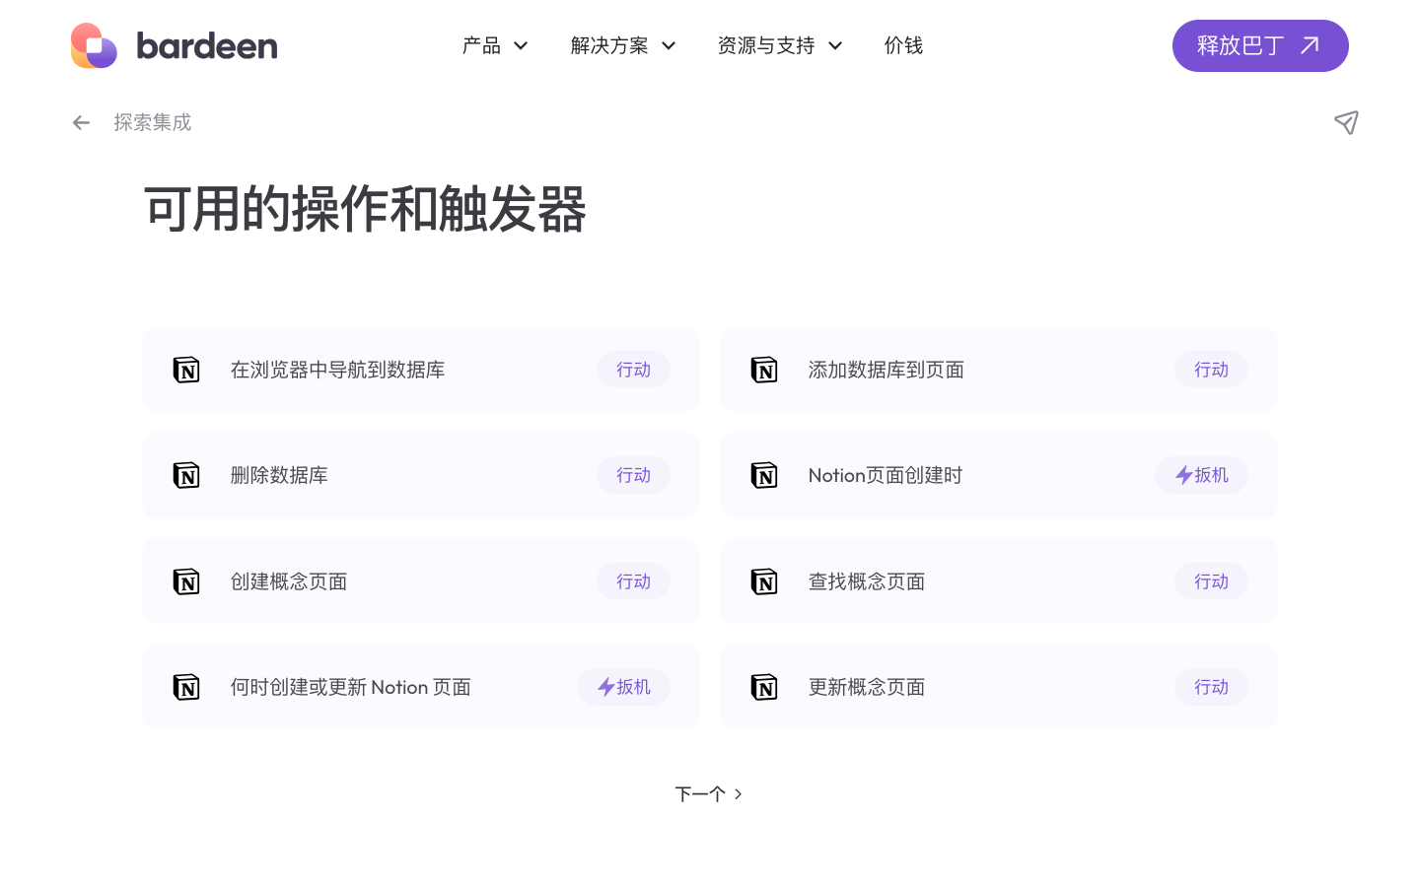Open the 价钱 pricing page
This screenshot has width=1420, height=887.
903,45
